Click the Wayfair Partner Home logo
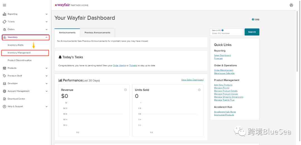The width and height of the screenshot is (301, 145). click(x=71, y=5)
